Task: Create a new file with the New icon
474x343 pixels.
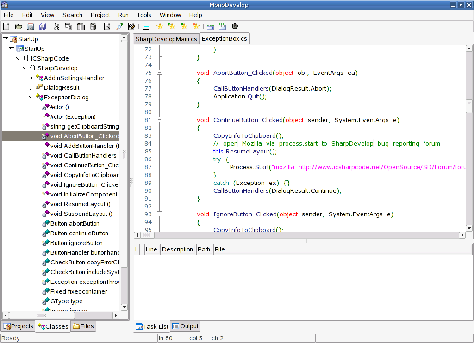Action: tap(6, 26)
